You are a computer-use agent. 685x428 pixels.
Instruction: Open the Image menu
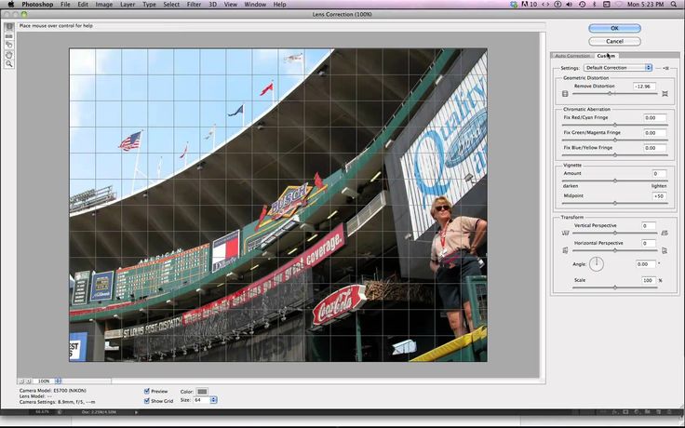tap(104, 5)
